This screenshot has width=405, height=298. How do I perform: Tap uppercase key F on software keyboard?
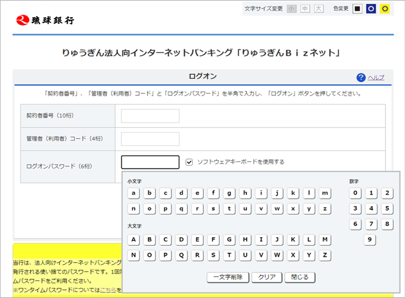[x=213, y=240]
